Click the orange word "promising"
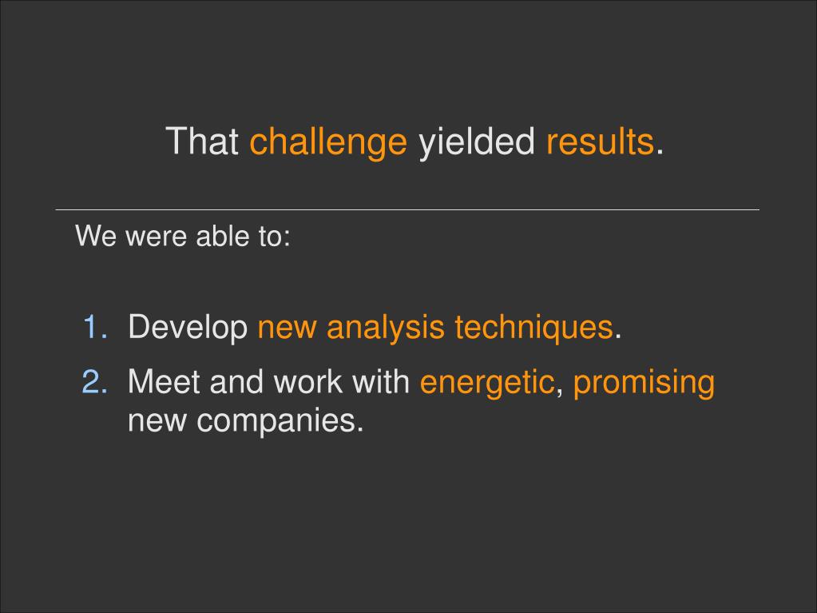The height and width of the screenshot is (613, 817). [644, 383]
